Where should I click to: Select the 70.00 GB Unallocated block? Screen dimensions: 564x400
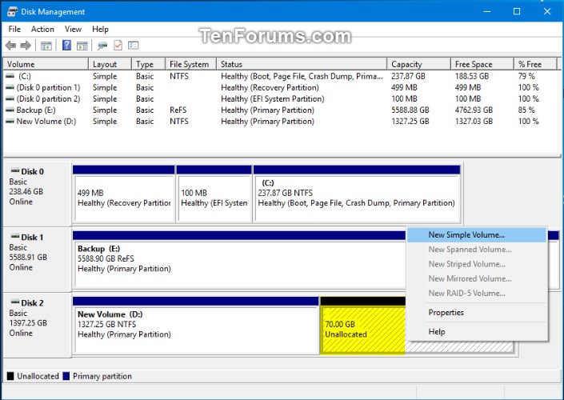[x=362, y=326]
